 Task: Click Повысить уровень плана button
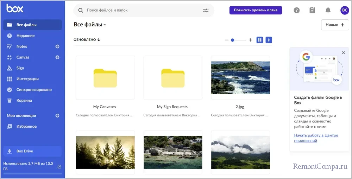[x=256, y=10]
